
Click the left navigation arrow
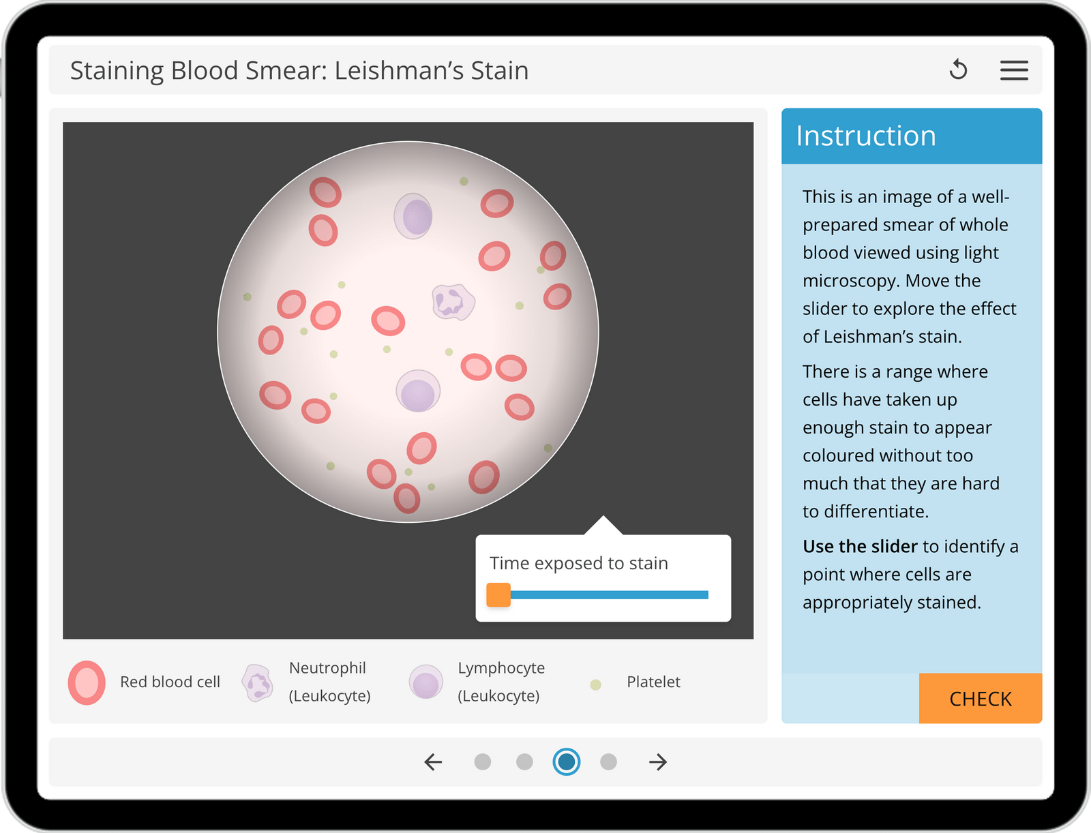pyautogui.click(x=432, y=762)
